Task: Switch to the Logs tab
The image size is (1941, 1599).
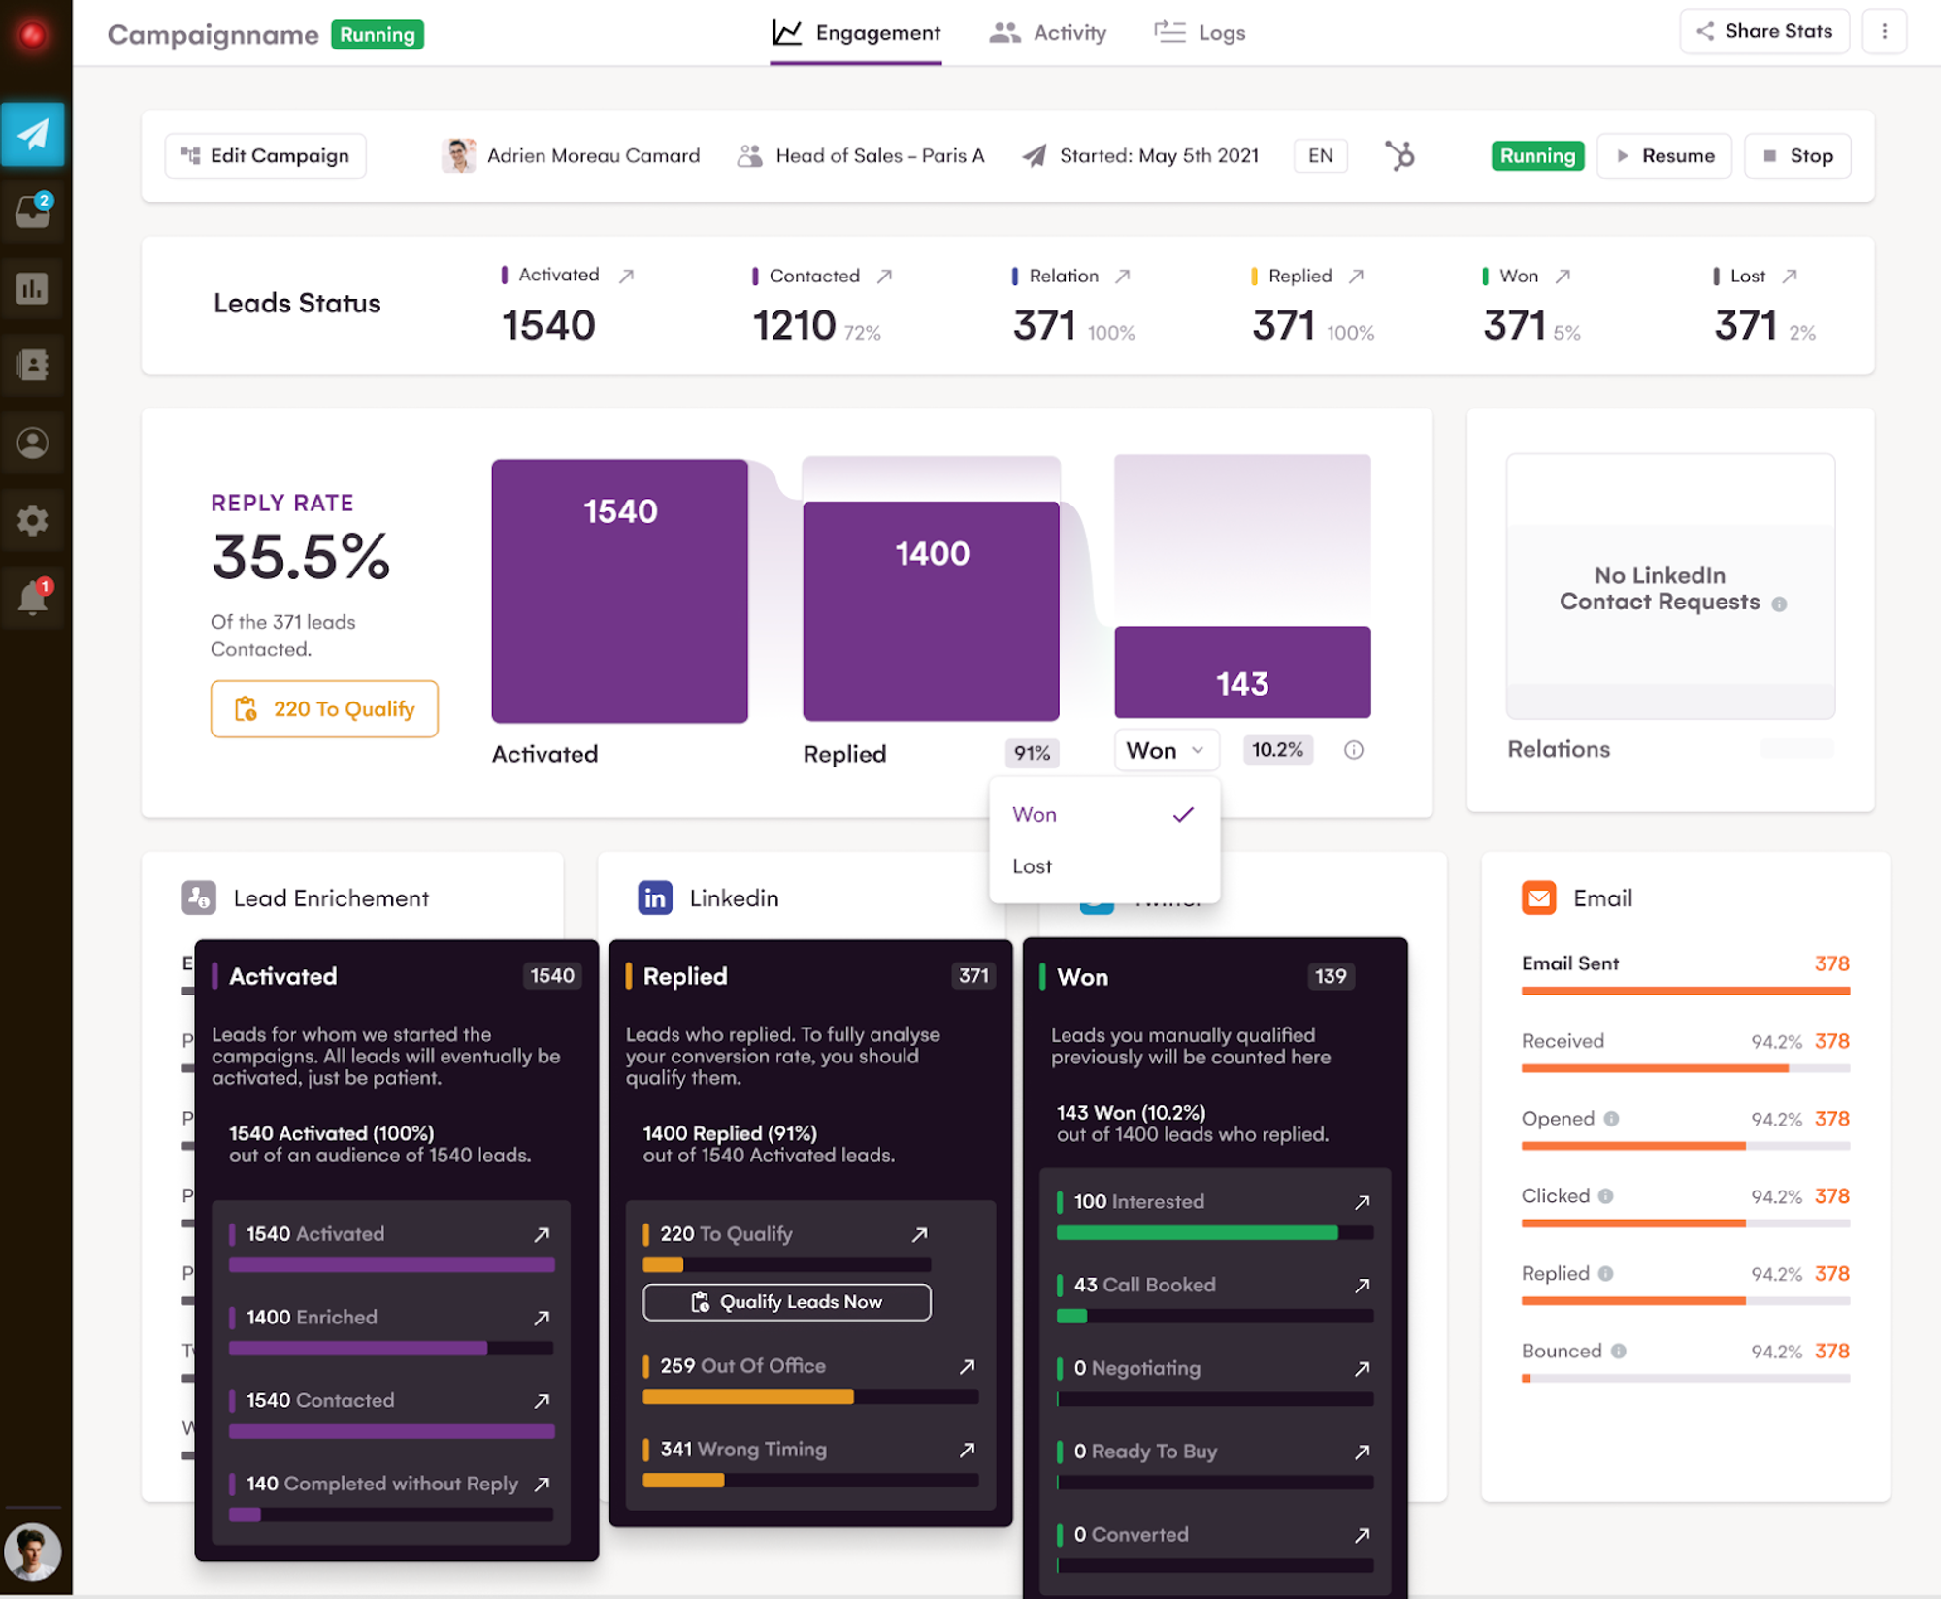Action: click(x=1201, y=33)
